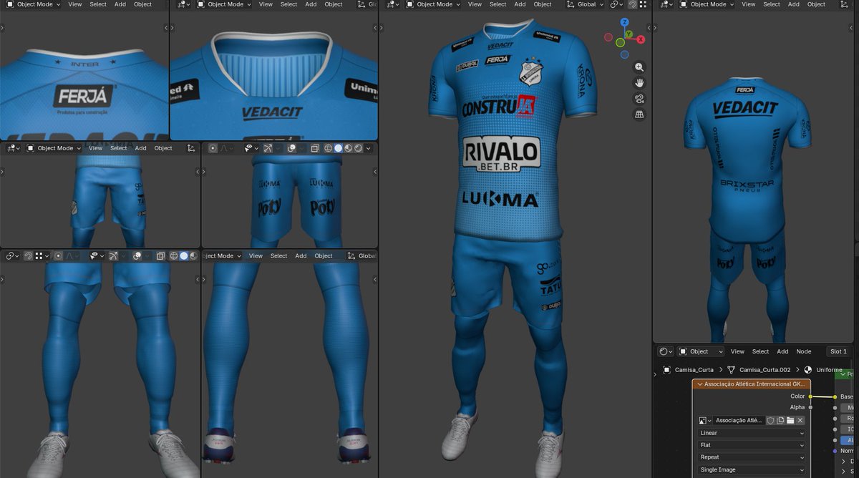The height and width of the screenshot is (478, 859).
Task: Open pivot point icon in the main viewport header
Action: pos(616,4)
